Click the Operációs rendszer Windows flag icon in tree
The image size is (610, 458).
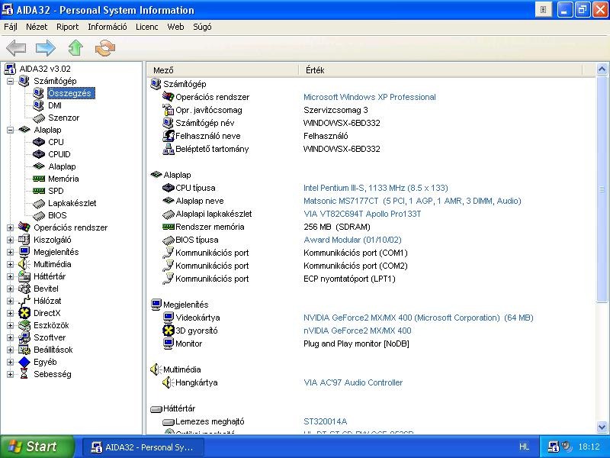point(24,227)
